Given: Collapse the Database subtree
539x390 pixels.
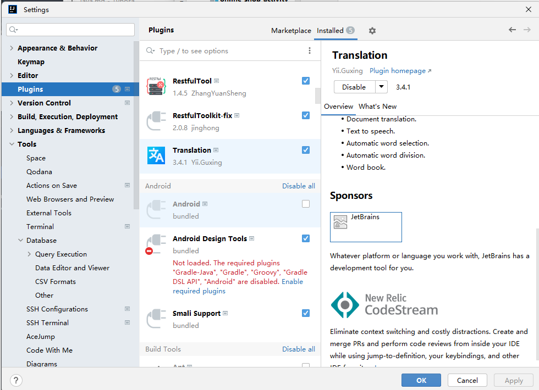Looking at the screenshot, I should [21, 241].
